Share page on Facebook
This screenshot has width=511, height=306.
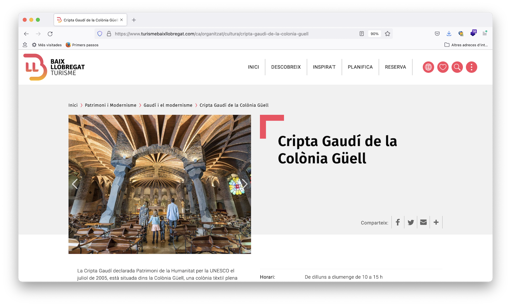pos(398,222)
